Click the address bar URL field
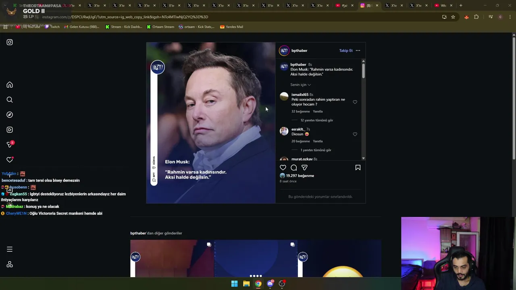Viewport: 516px width, 290px height. 238,17
